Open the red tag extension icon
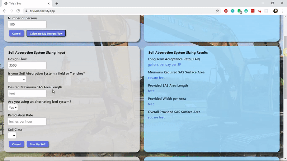Viewport: 287px width, 161px height. [259, 11]
